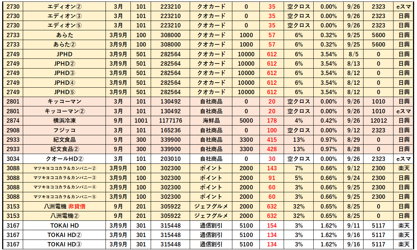Select the JPHD④ name cell
The width and height of the screenshot is (417, 250).
[64, 83]
